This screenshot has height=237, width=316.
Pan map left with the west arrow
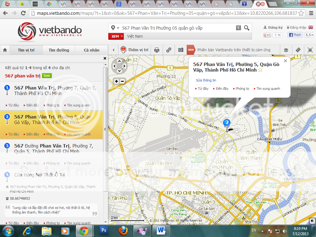(114, 66)
